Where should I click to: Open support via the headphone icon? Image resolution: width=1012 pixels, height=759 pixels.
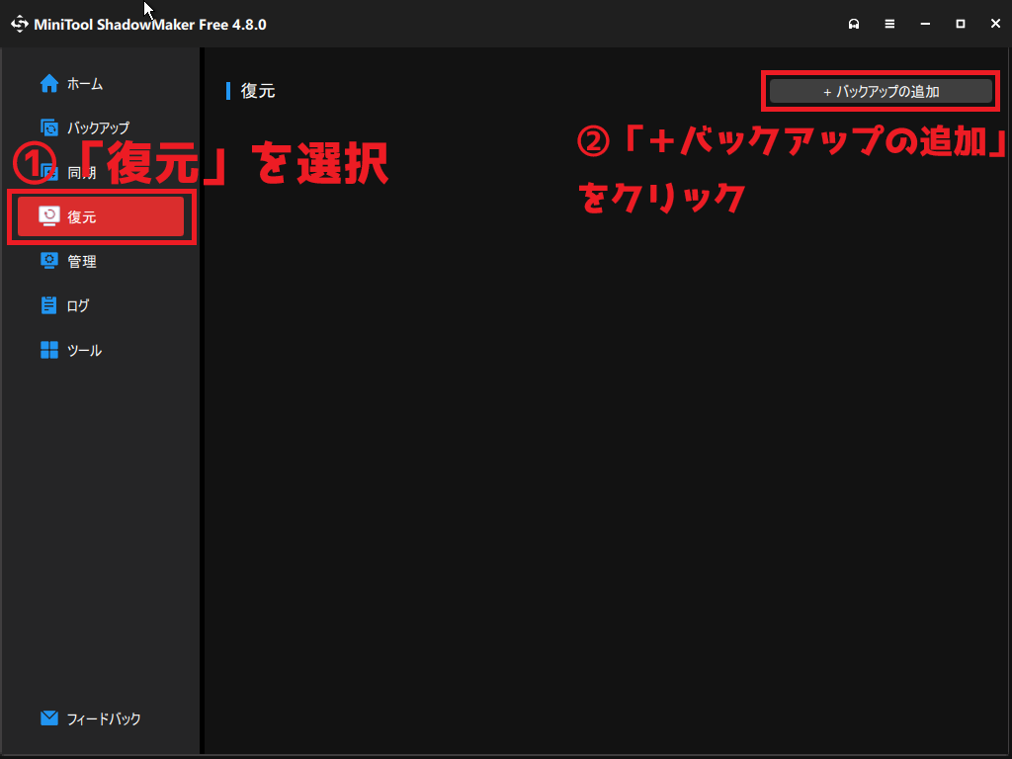pyautogui.click(x=854, y=24)
